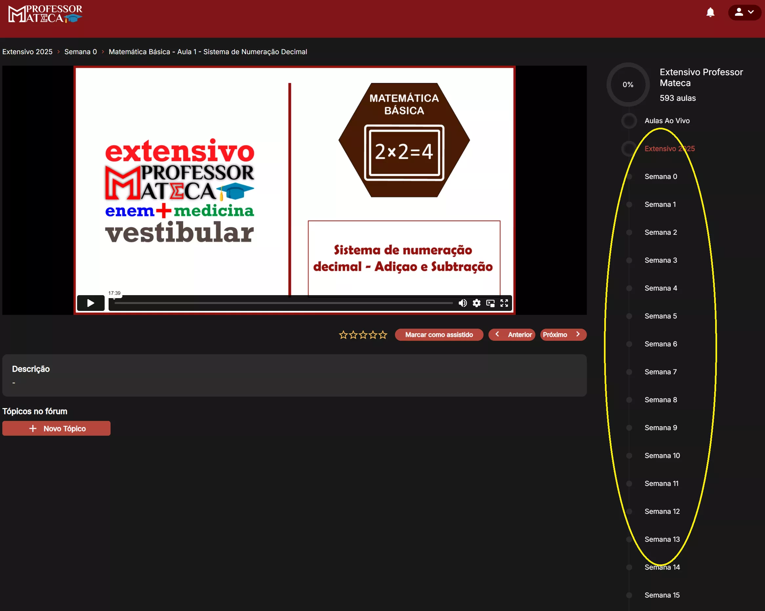Expand Semana 3 in sidebar
Image resolution: width=765 pixels, height=611 pixels.
[x=660, y=260]
